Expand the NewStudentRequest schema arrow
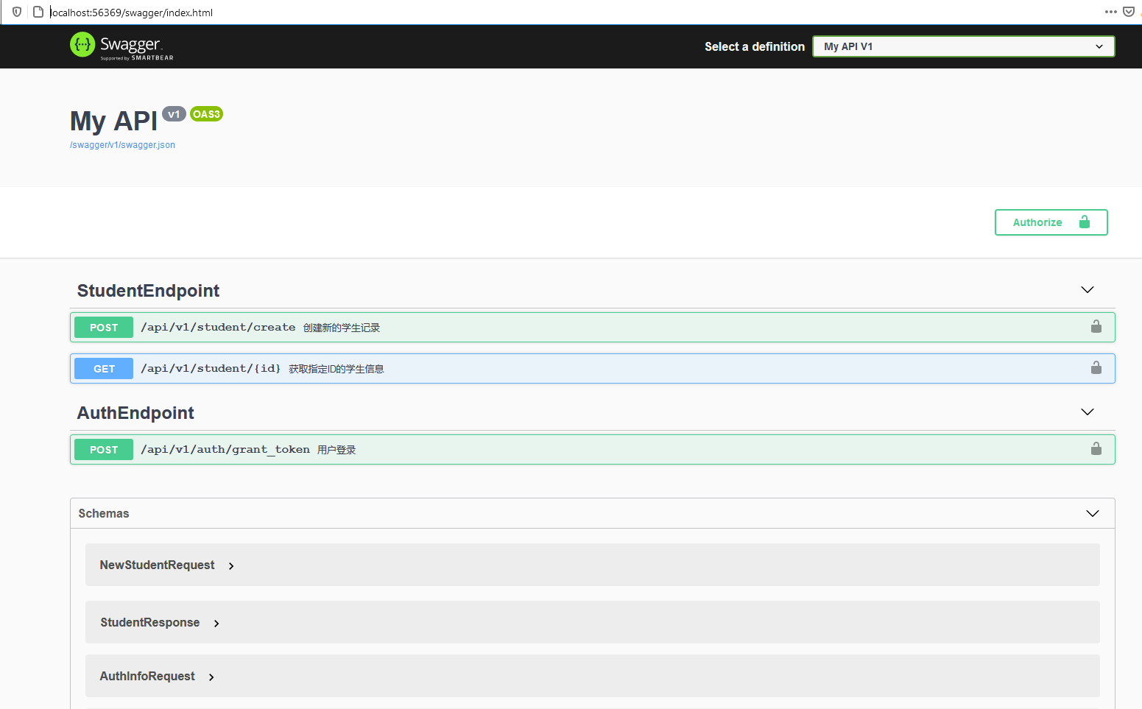The width and height of the screenshot is (1142, 709). pyautogui.click(x=231, y=566)
